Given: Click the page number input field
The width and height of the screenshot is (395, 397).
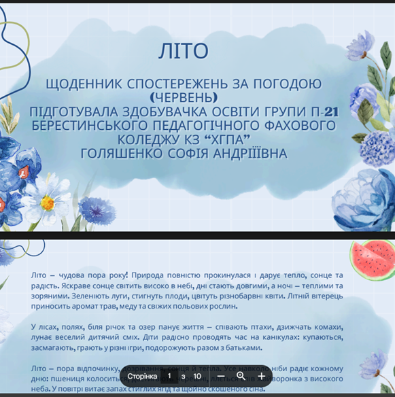Looking at the screenshot, I should 169,376.
